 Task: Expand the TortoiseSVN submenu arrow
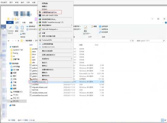click(x=71, y=40)
